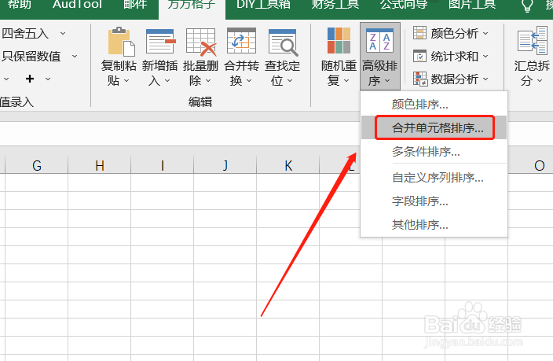Select column J header

point(225,165)
